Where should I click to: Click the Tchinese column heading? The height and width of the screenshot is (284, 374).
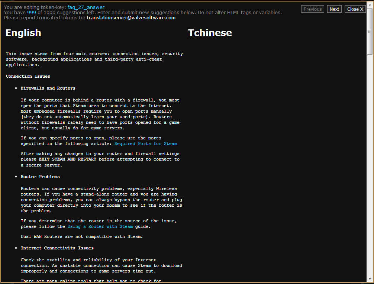click(x=210, y=33)
